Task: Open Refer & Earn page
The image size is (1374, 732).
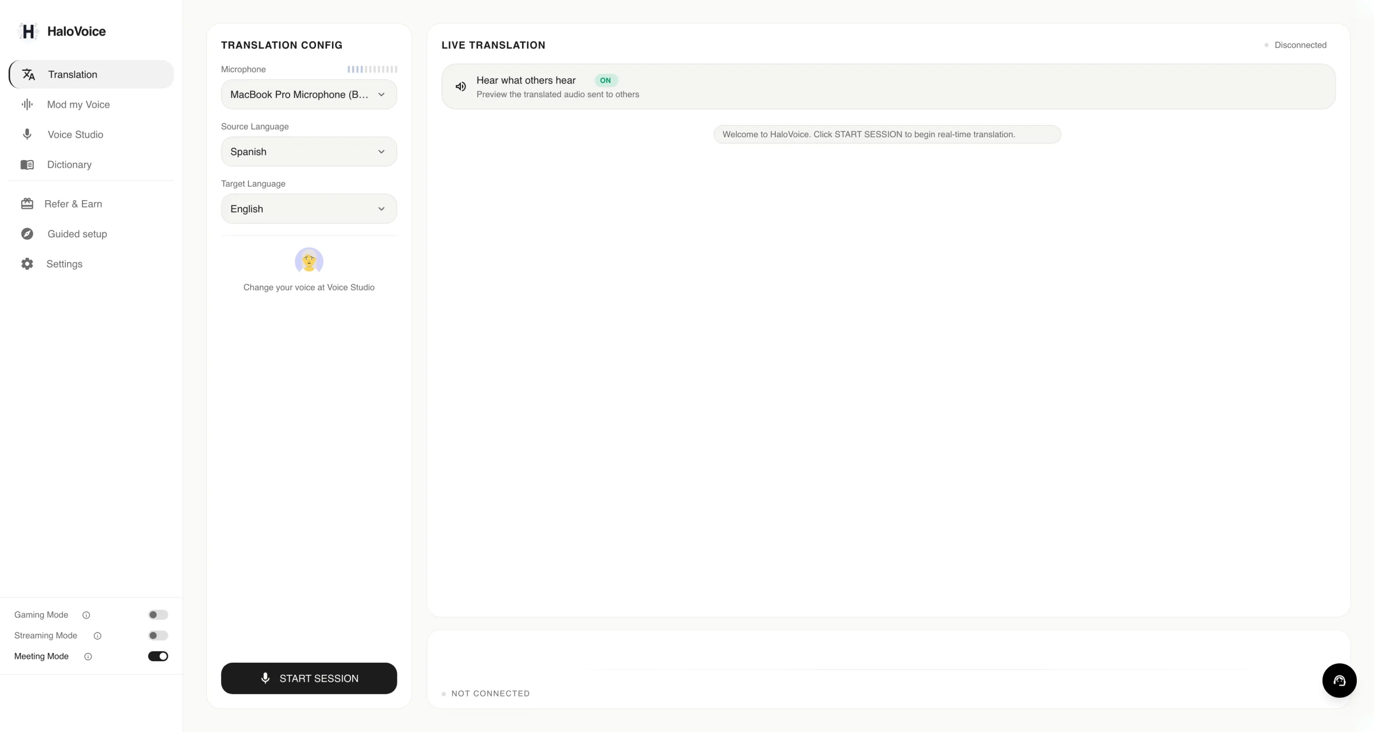Action: pyautogui.click(x=91, y=204)
